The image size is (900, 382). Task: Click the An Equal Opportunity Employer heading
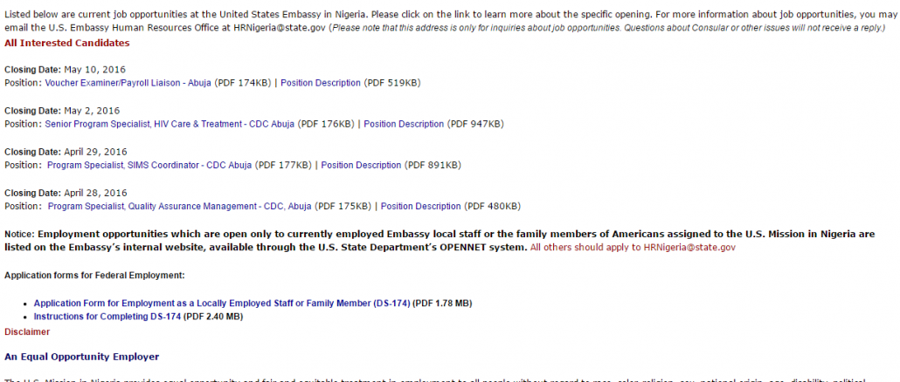coord(81,357)
